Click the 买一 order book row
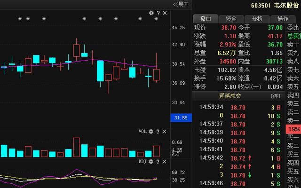Viewport: 301px width, 188px height. pyautogui.click(x=293, y=137)
